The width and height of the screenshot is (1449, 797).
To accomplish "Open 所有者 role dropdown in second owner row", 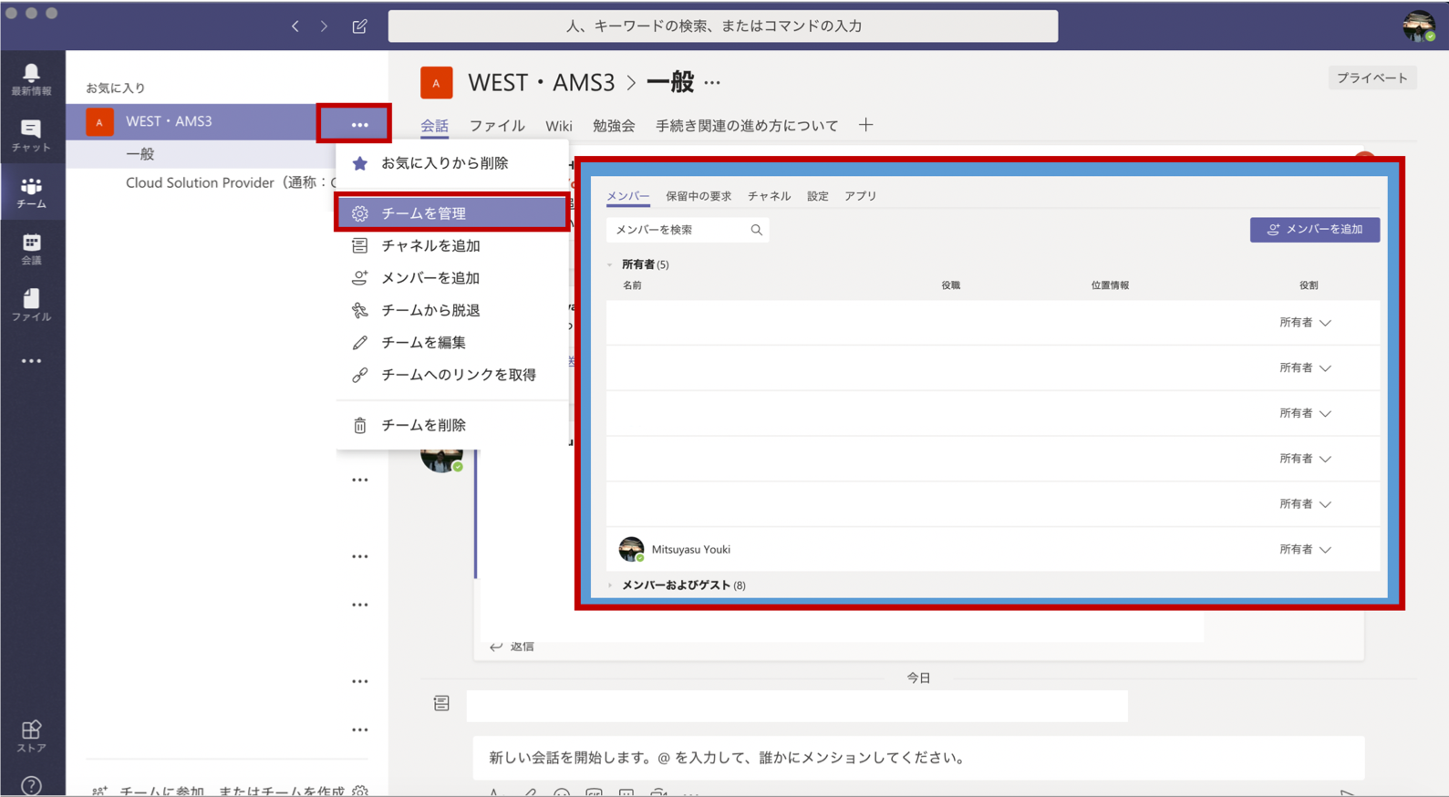I will point(1305,368).
